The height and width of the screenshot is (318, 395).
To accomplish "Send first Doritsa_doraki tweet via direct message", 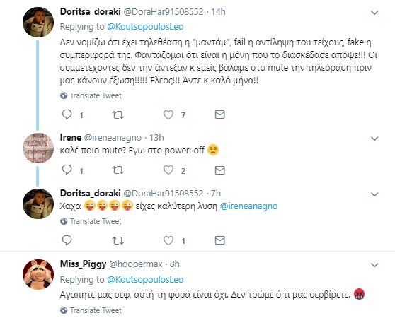I will [219, 114].
